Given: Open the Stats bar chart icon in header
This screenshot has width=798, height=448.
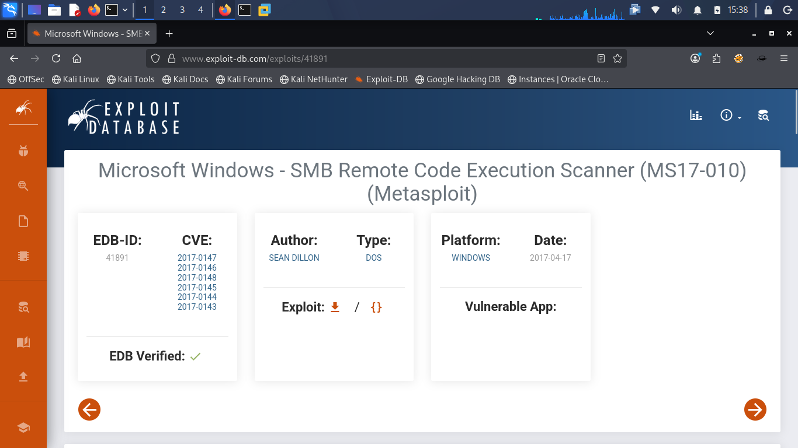Looking at the screenshot, I should coord(696,115).
